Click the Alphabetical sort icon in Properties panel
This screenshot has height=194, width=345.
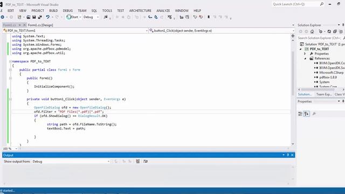click(307, 114)
